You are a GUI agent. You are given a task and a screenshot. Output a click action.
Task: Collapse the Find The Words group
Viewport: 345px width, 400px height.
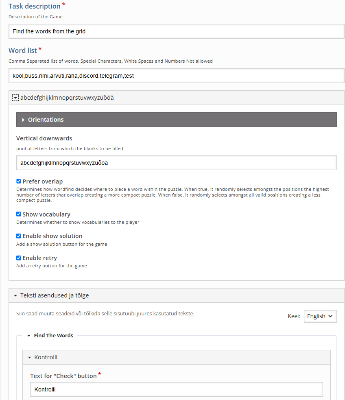29,336
